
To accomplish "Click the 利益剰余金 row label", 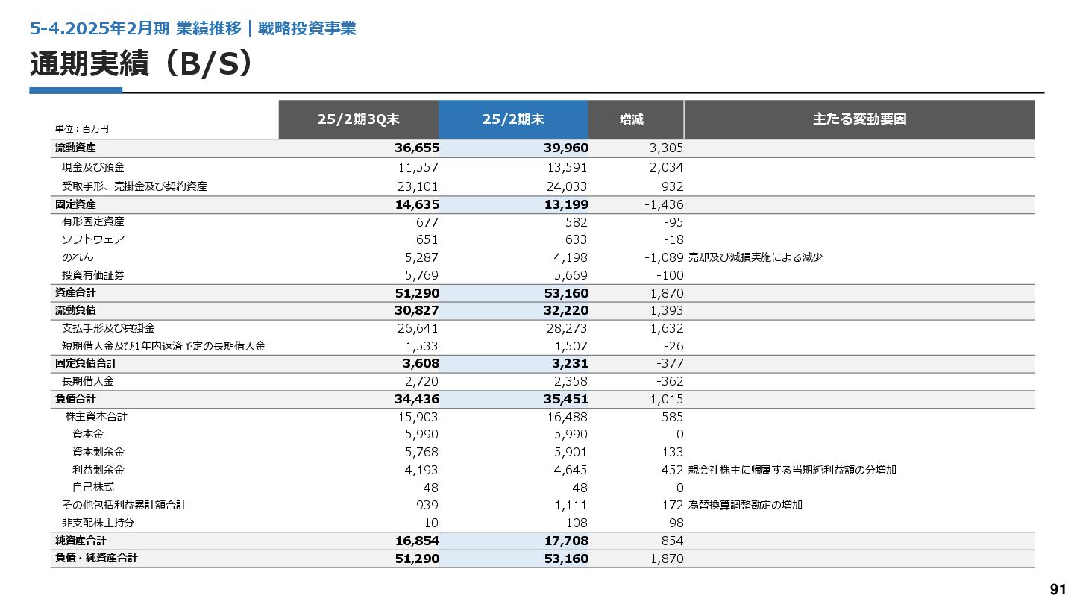I will (98, 470).
